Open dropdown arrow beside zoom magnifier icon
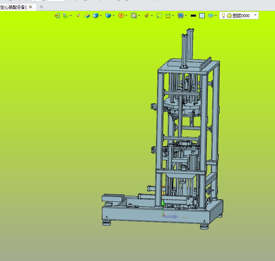The width and height of the screenshot is (275, 261). coord(139,15)
